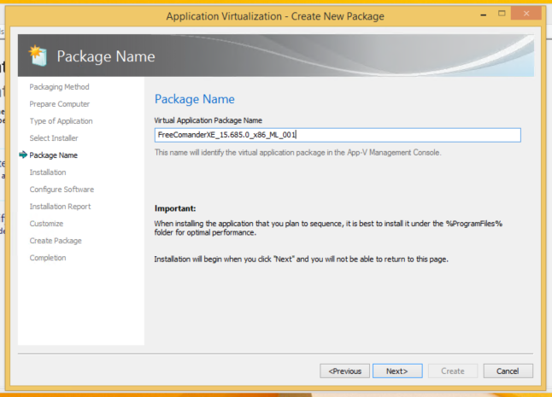
Task: Open the Select Installer step
Action: pyautogui.click(x=54, y=138)
